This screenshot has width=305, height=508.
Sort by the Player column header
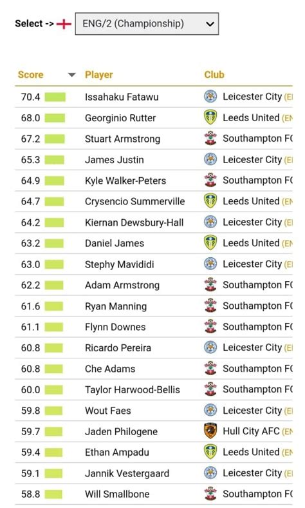point(98,75)
